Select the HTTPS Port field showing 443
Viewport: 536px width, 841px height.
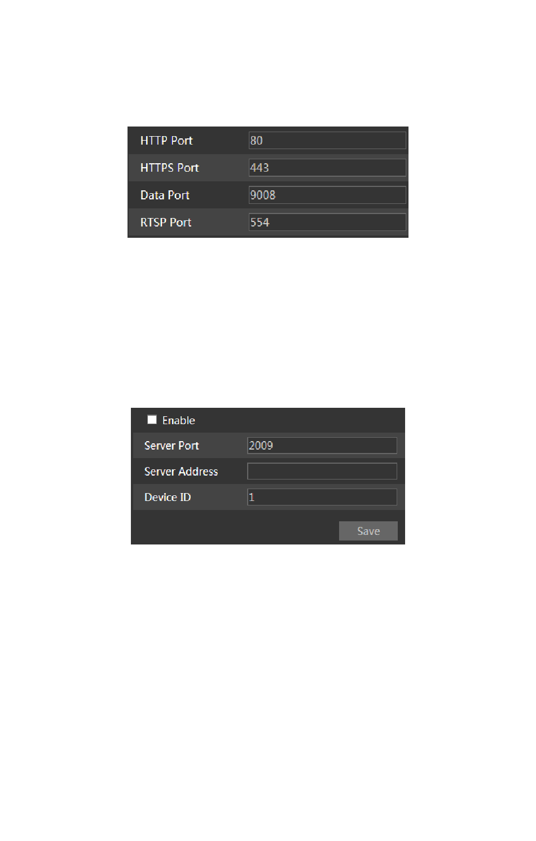point(327,167)
